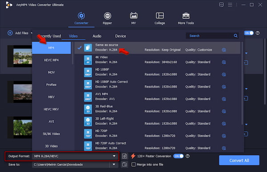Open settings gear for 3D Red-Blue profile

224,111
